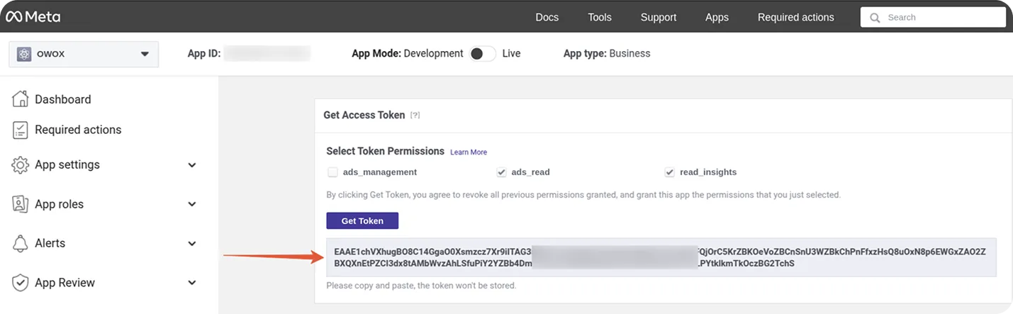This screenshot has height=314, width=1013.
Task: Open the Docs menu
Action: 547,17
